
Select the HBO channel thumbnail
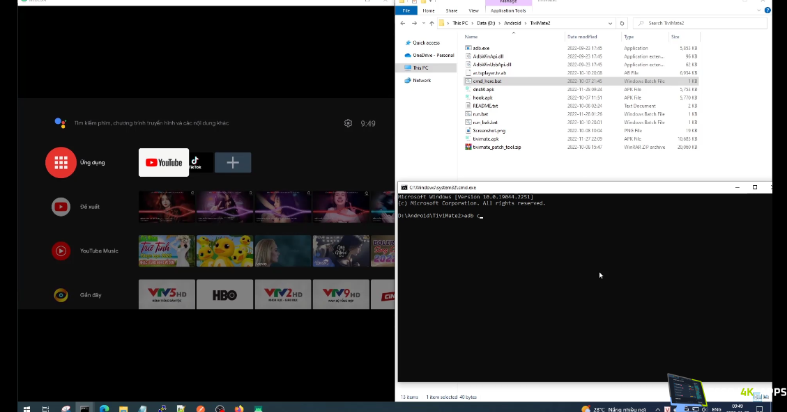(x=224, y=295)
